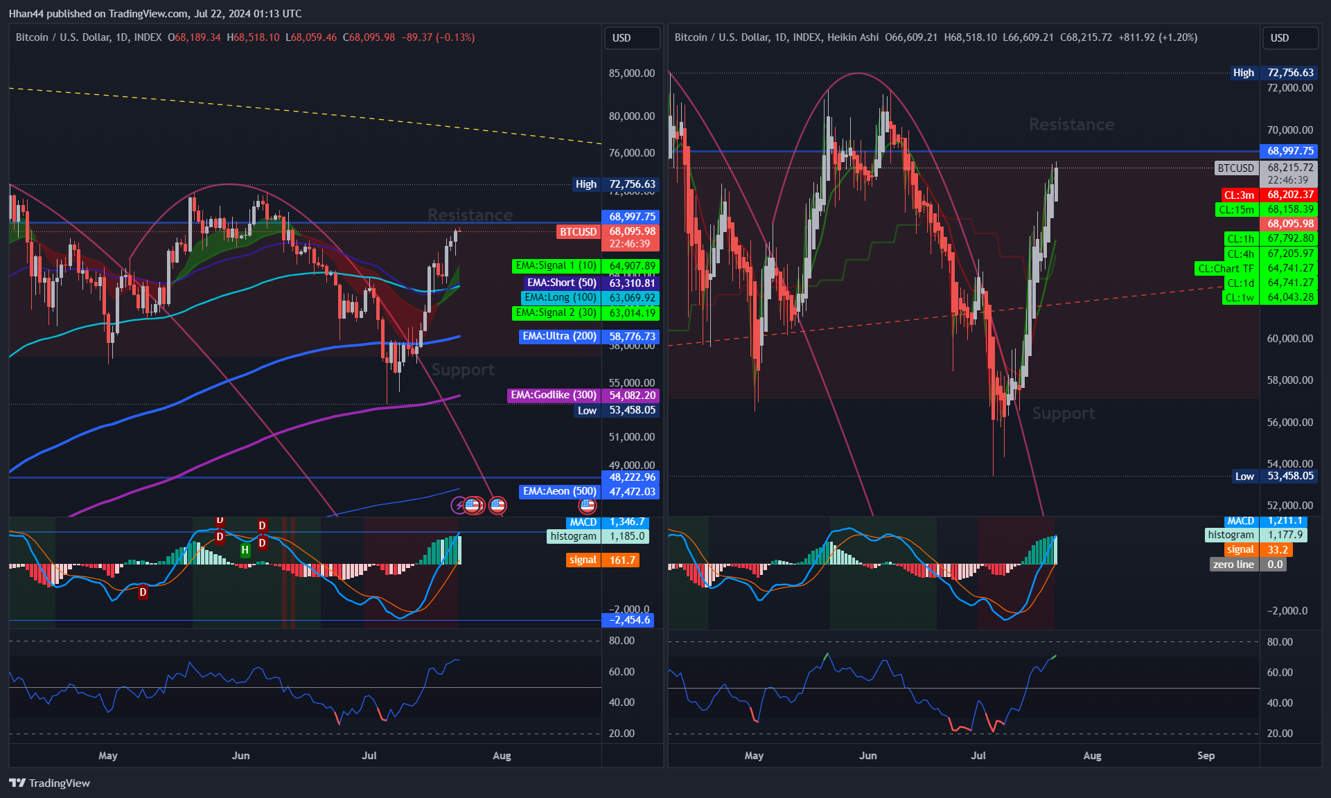
Task: Click the histogram 1,177.9 label
Action: pyautogui.click(x=1256, y=535)
